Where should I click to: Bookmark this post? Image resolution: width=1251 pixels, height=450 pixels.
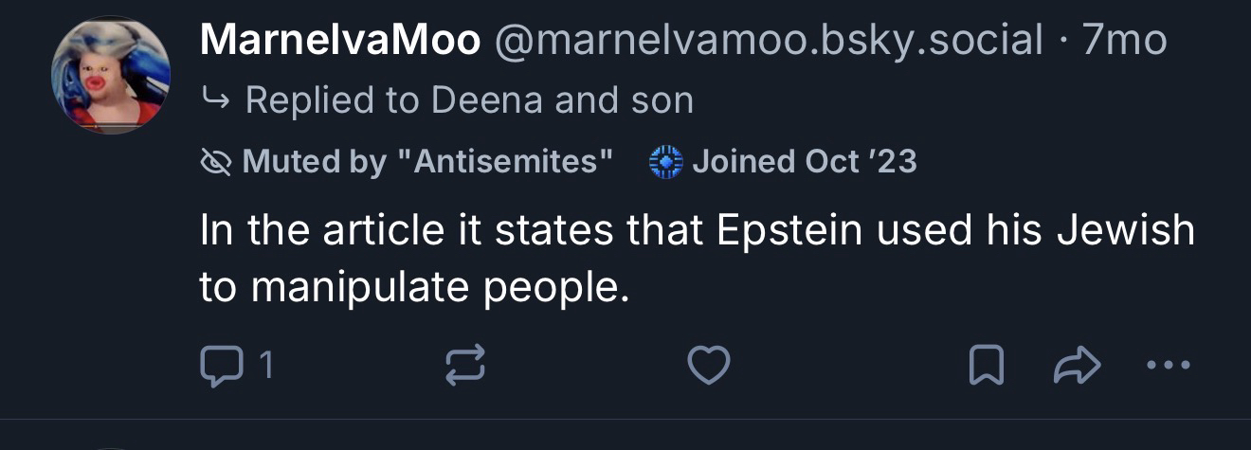(986, 366)
